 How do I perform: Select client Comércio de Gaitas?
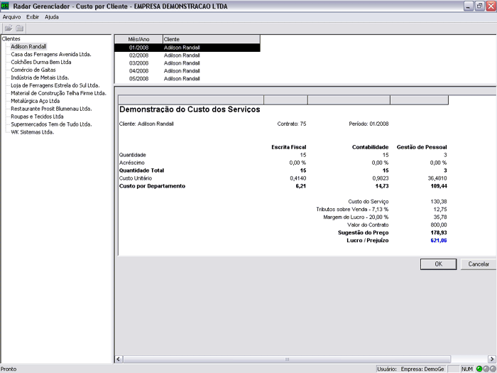(x=35, y=70)
